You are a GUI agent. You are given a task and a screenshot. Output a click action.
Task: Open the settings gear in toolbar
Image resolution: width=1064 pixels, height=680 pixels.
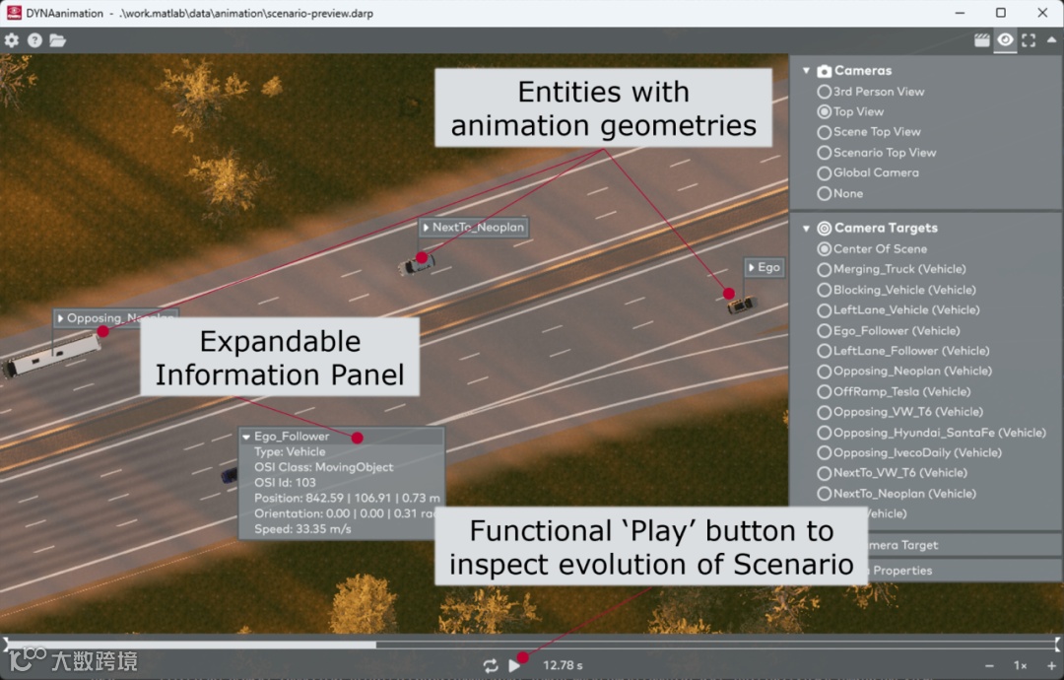[x=12, y=40]
